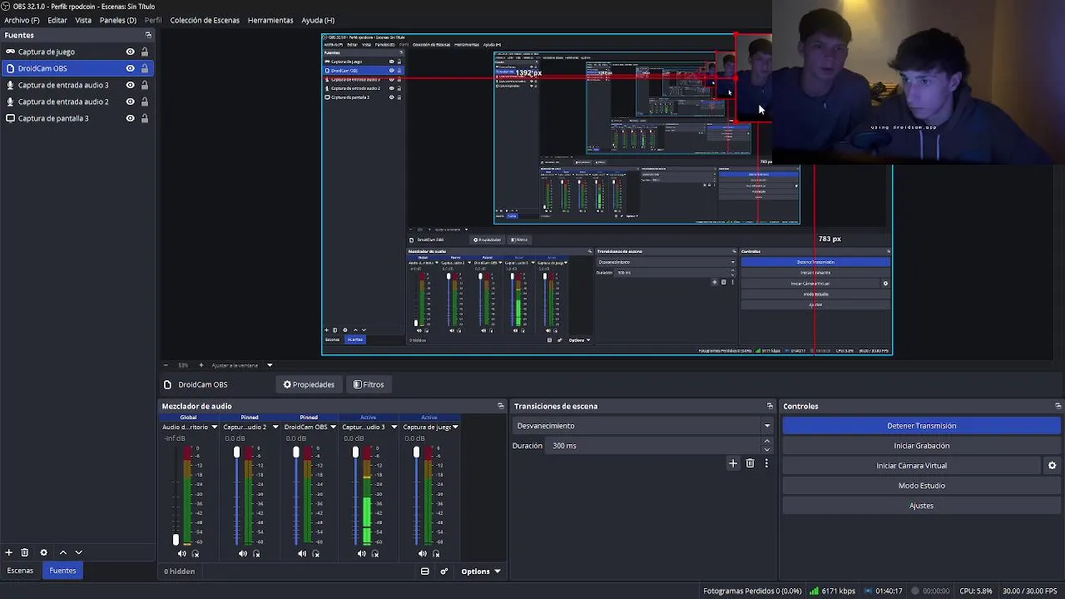
Task: Switch audio mixer layout icon
Action: pyautogui.click(x=424, y=572)
